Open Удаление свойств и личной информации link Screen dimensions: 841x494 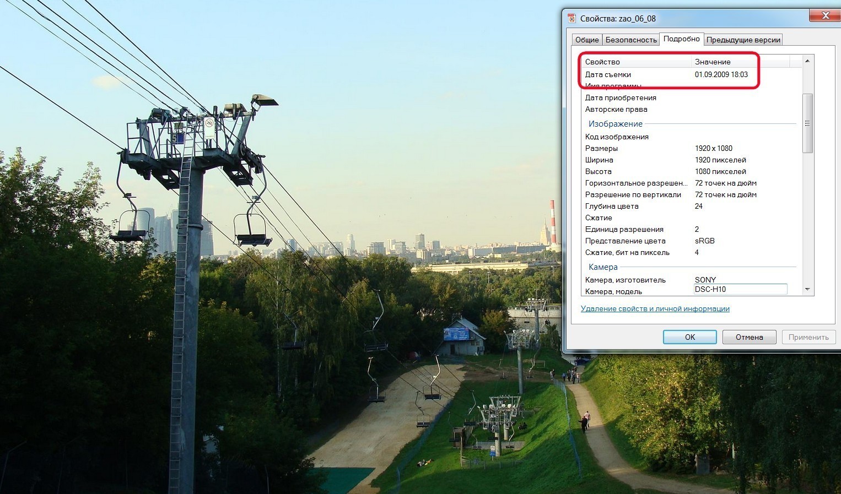pos(655,308)
